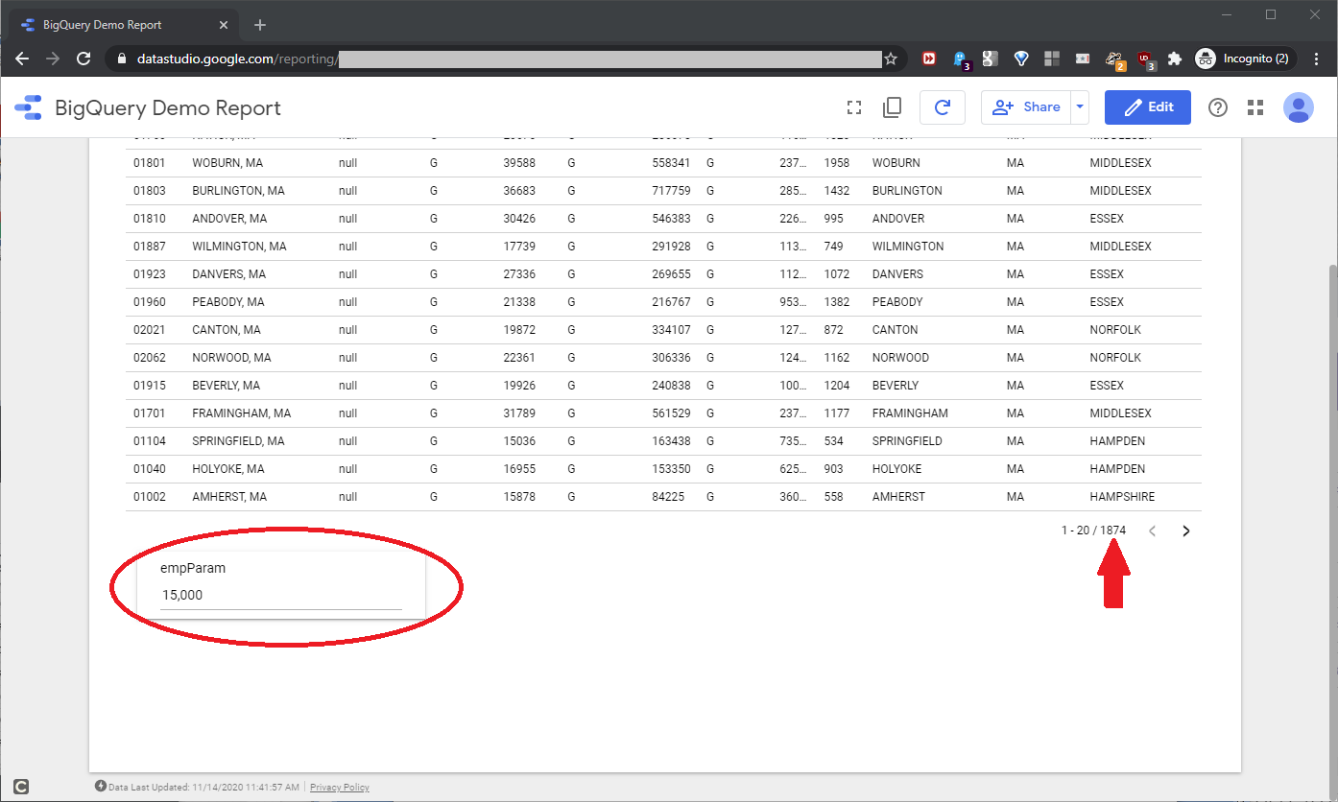This screenshot has height=802, width=1338.
Task: Click the Data Studio logo icon
Action: [x=28, y=107]
